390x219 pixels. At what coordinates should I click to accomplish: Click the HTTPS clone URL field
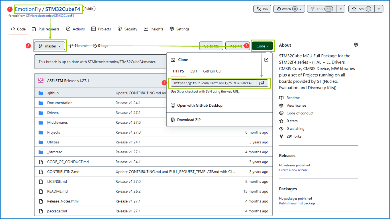tap(214, 83)
